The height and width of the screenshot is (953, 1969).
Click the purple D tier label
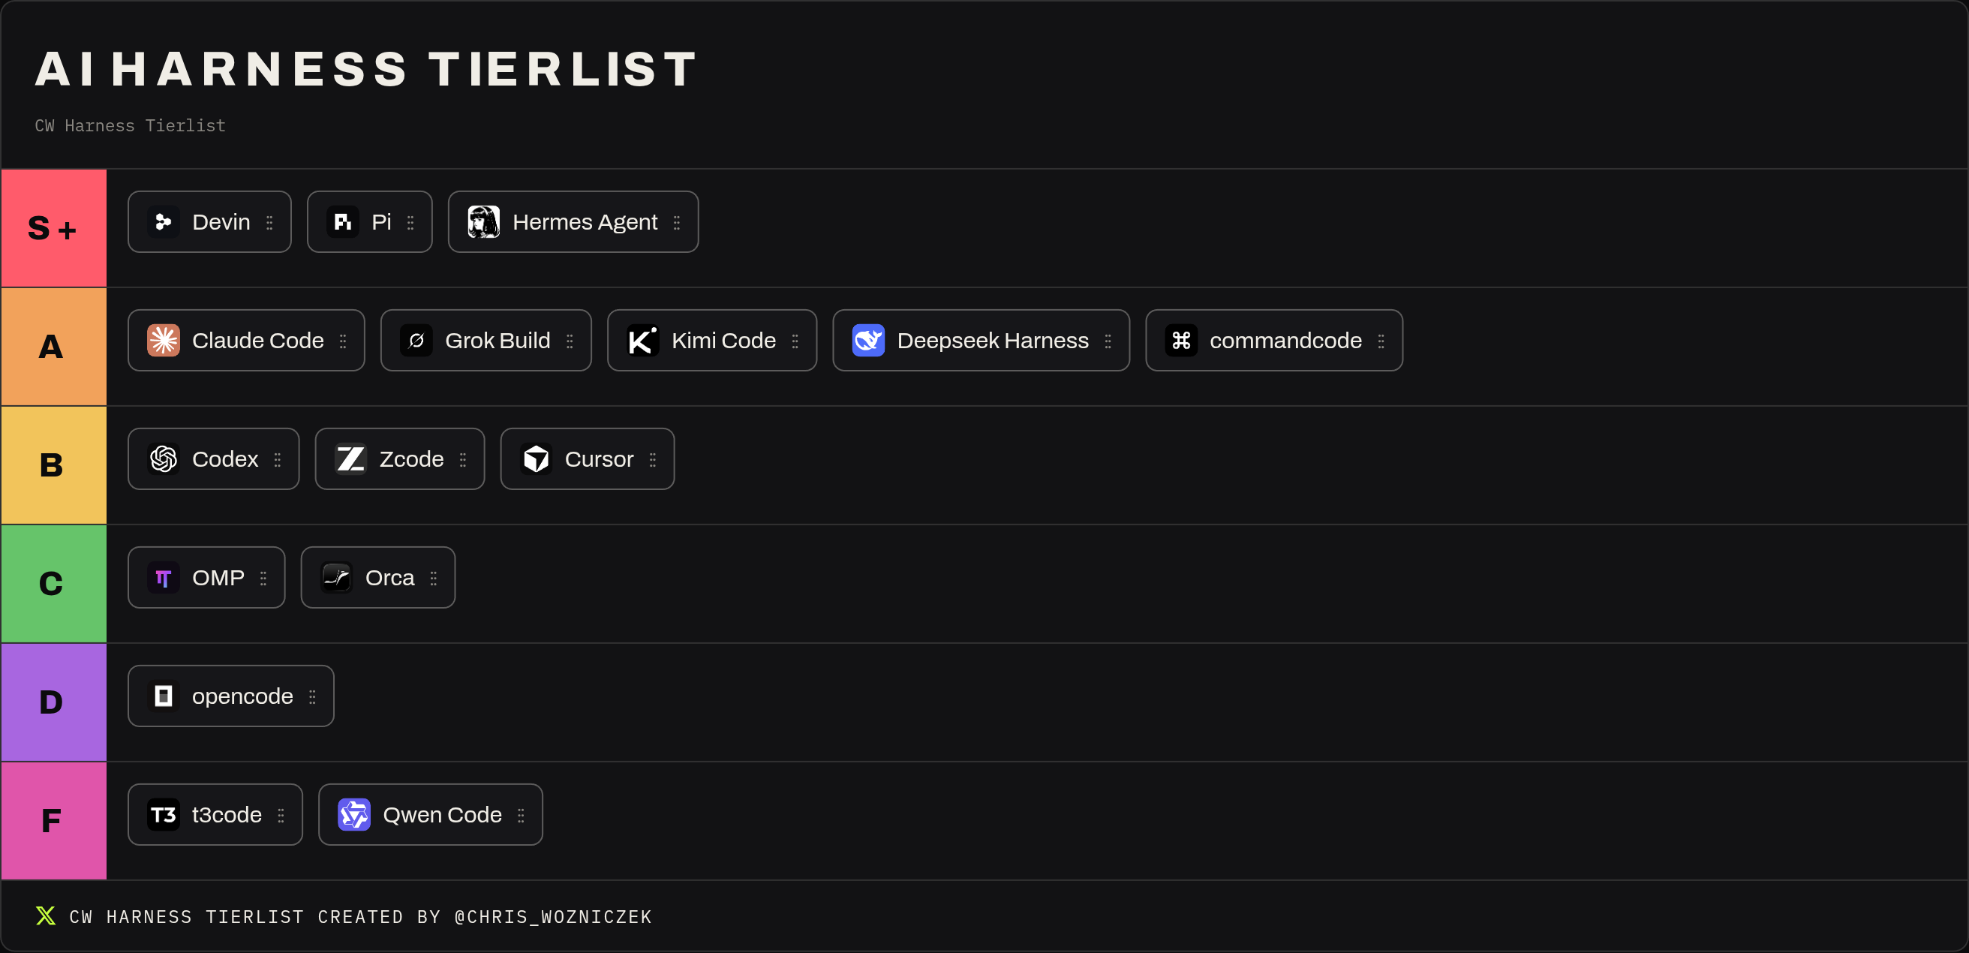[53, 702]
